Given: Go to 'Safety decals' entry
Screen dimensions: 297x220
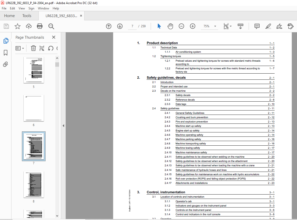Looking at the screenshot, I should (x=183, y=95).
